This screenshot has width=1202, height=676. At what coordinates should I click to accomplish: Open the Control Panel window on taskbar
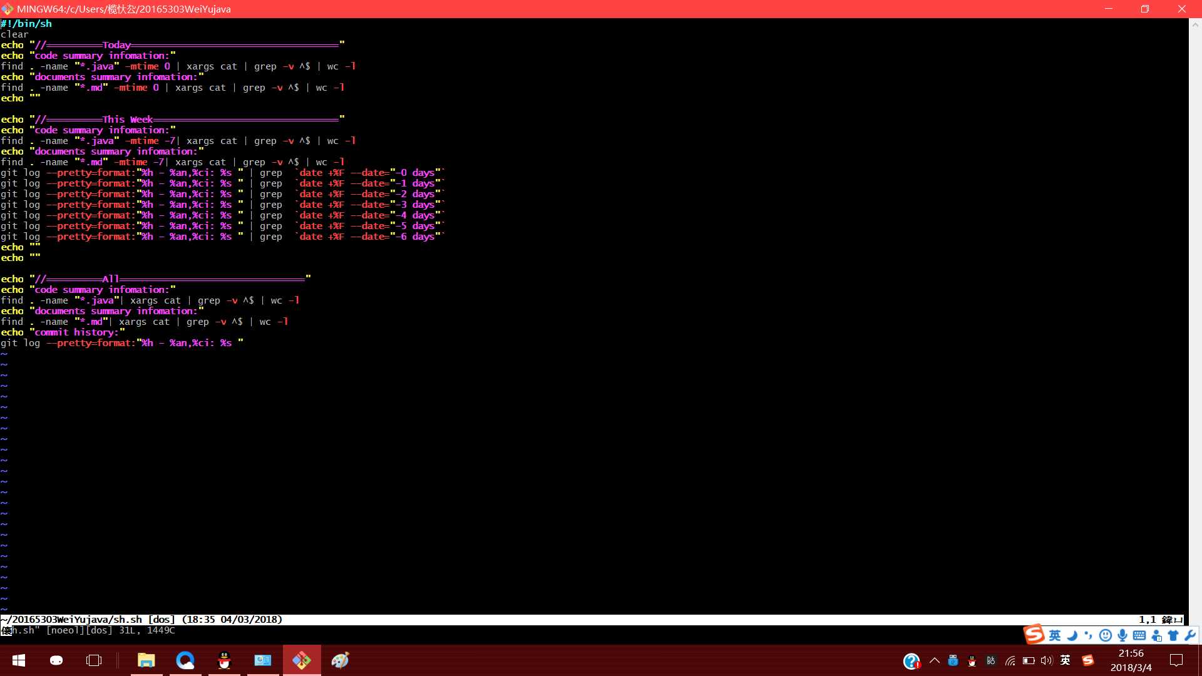(x=263, y=660)
